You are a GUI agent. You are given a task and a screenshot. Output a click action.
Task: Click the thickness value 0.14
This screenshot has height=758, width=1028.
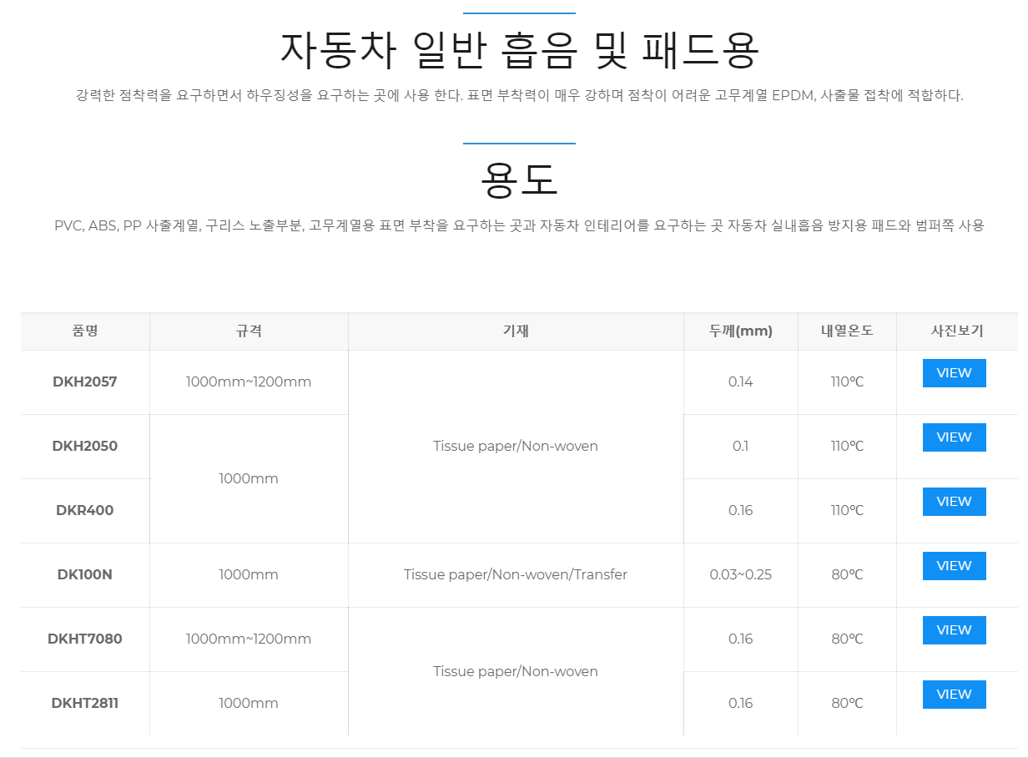(741, 382)
